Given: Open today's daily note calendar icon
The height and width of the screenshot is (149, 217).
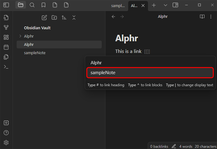Looking at the screenshot, I should coord(6,47).
